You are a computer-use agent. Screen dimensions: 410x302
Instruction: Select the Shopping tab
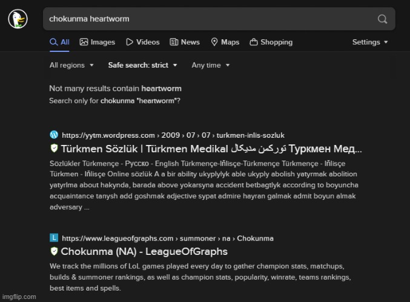[x=271, y=42]
